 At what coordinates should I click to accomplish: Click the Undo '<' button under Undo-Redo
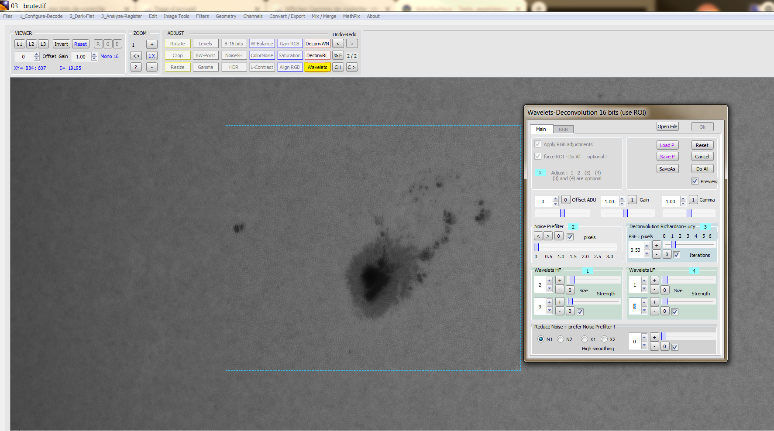tap(337, 44)
